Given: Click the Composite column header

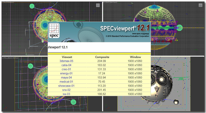Looking at the screenshot, I should coord(102,57).
